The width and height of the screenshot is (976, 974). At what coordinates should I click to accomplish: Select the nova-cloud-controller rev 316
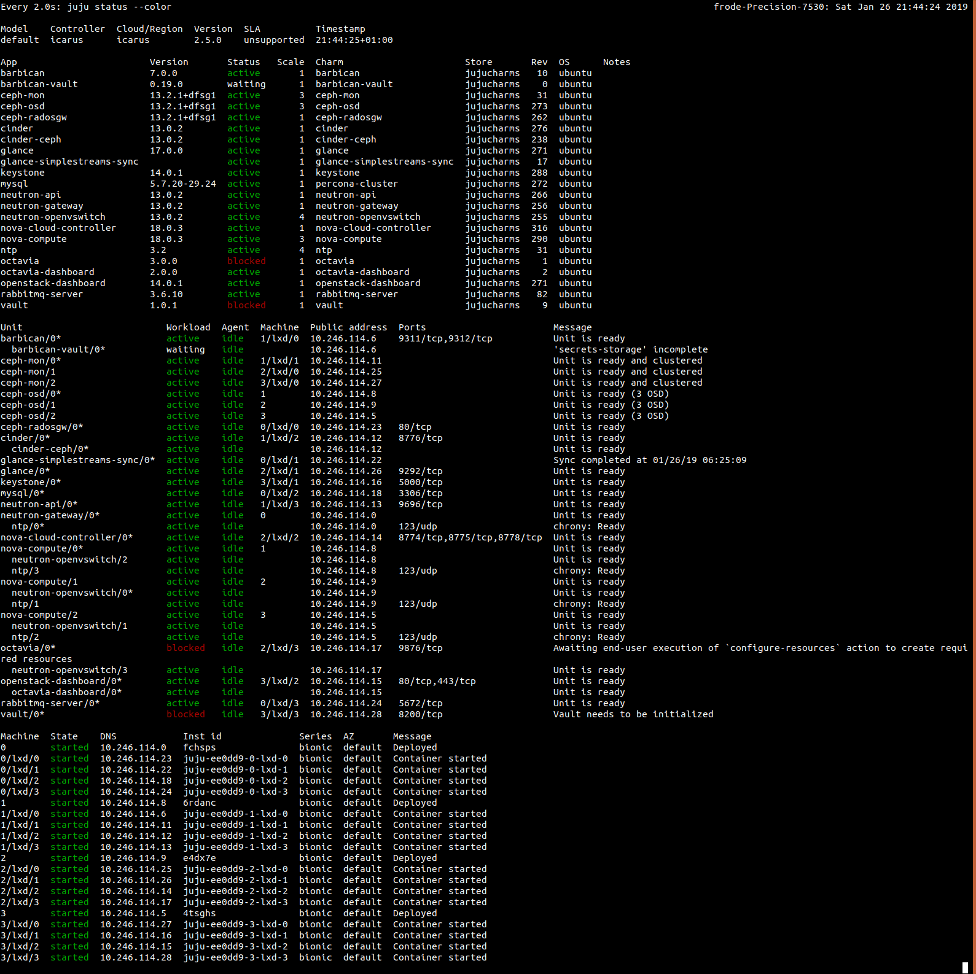(x=539, y=228)
